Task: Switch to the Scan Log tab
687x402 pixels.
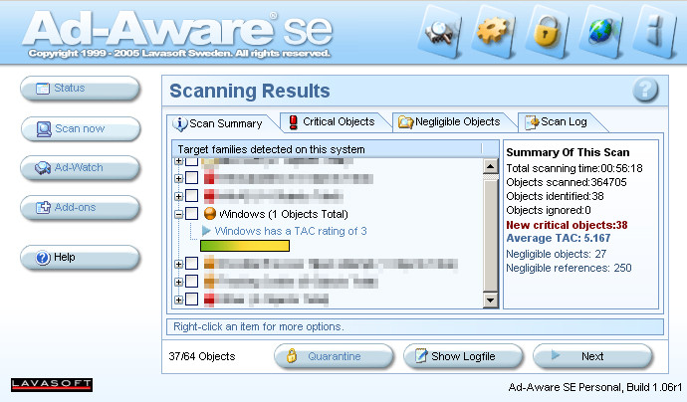Action: tap(561, 121)
